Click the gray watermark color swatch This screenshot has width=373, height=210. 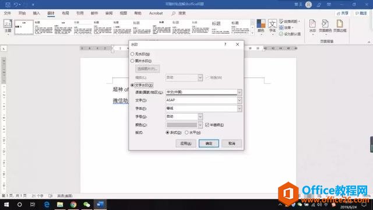[182, 125]
